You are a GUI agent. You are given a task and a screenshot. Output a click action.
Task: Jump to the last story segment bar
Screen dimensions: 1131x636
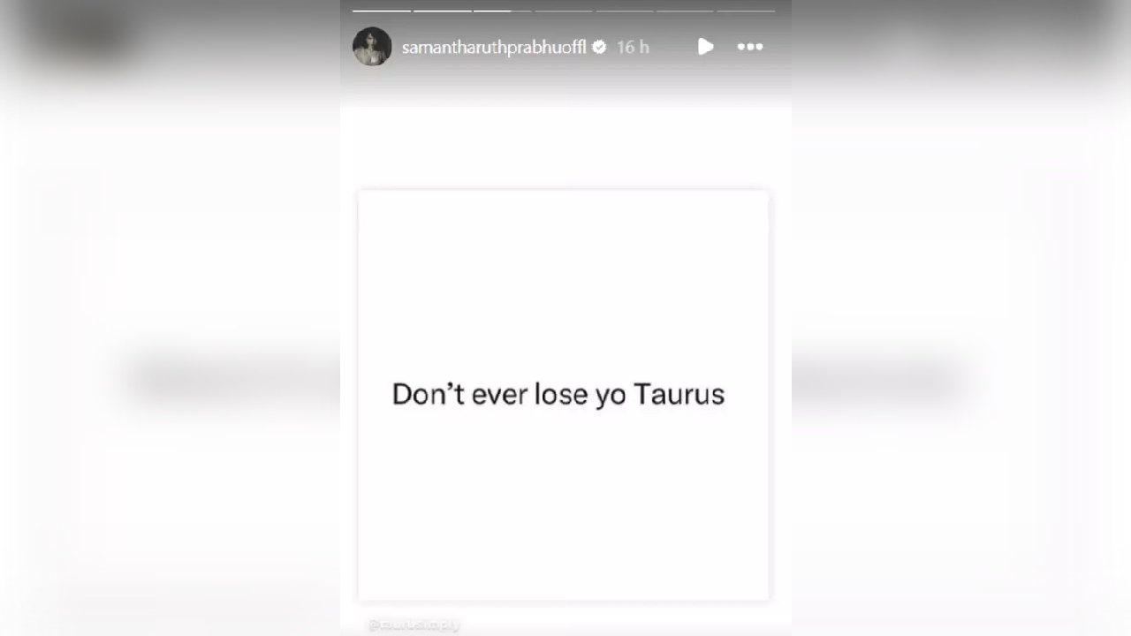[x=746, y=11]
